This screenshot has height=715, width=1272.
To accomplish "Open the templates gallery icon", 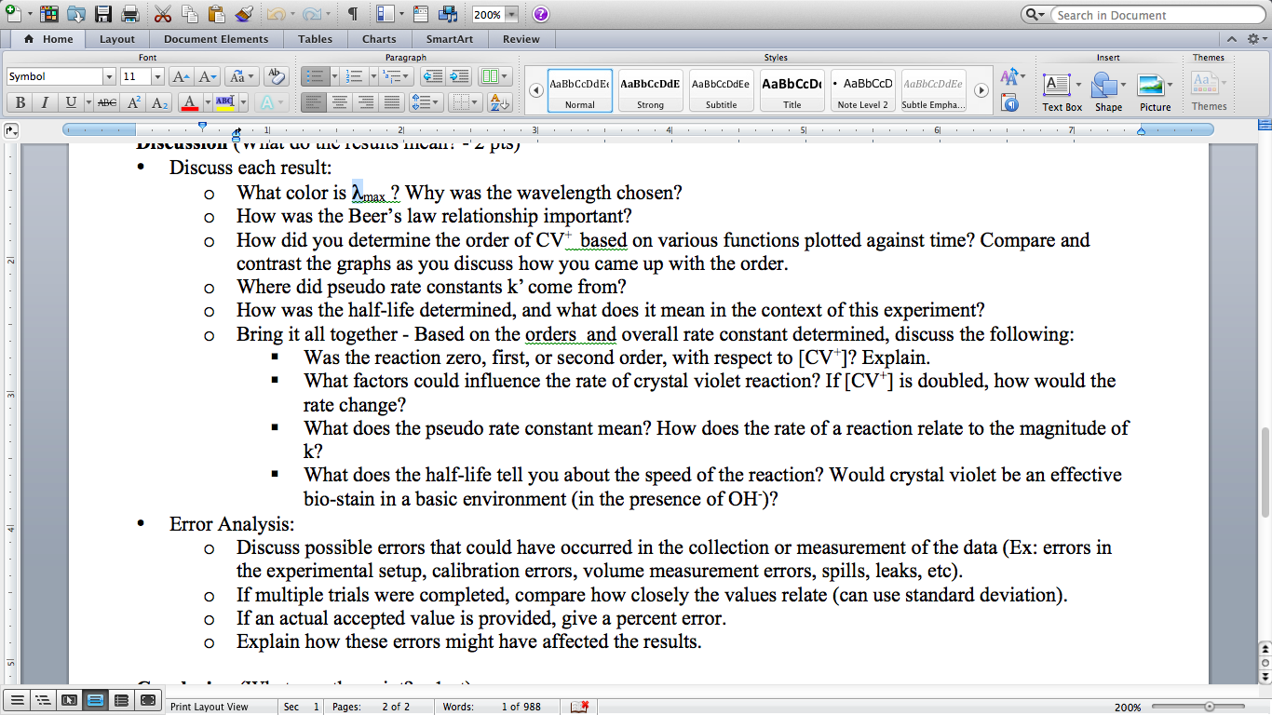I will 49,14.
